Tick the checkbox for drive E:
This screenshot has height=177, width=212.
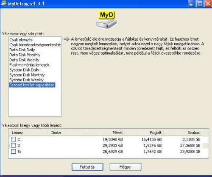[13, 152]
